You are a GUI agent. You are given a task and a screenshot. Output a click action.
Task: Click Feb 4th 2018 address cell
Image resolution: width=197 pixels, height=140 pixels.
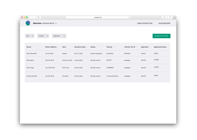(50, 60)
